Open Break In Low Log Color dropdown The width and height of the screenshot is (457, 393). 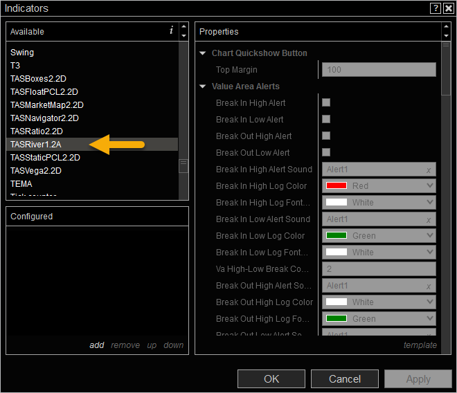pos(379,236)
